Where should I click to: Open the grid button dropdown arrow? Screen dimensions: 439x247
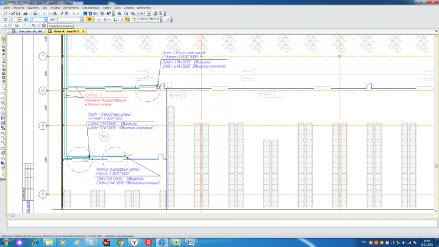click(x=110, y=20)
